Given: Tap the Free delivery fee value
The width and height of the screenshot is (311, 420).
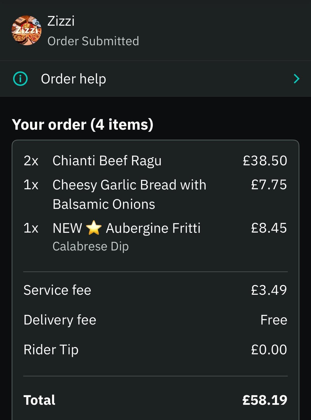Looking at the screenshot, I should click(274, 320).
